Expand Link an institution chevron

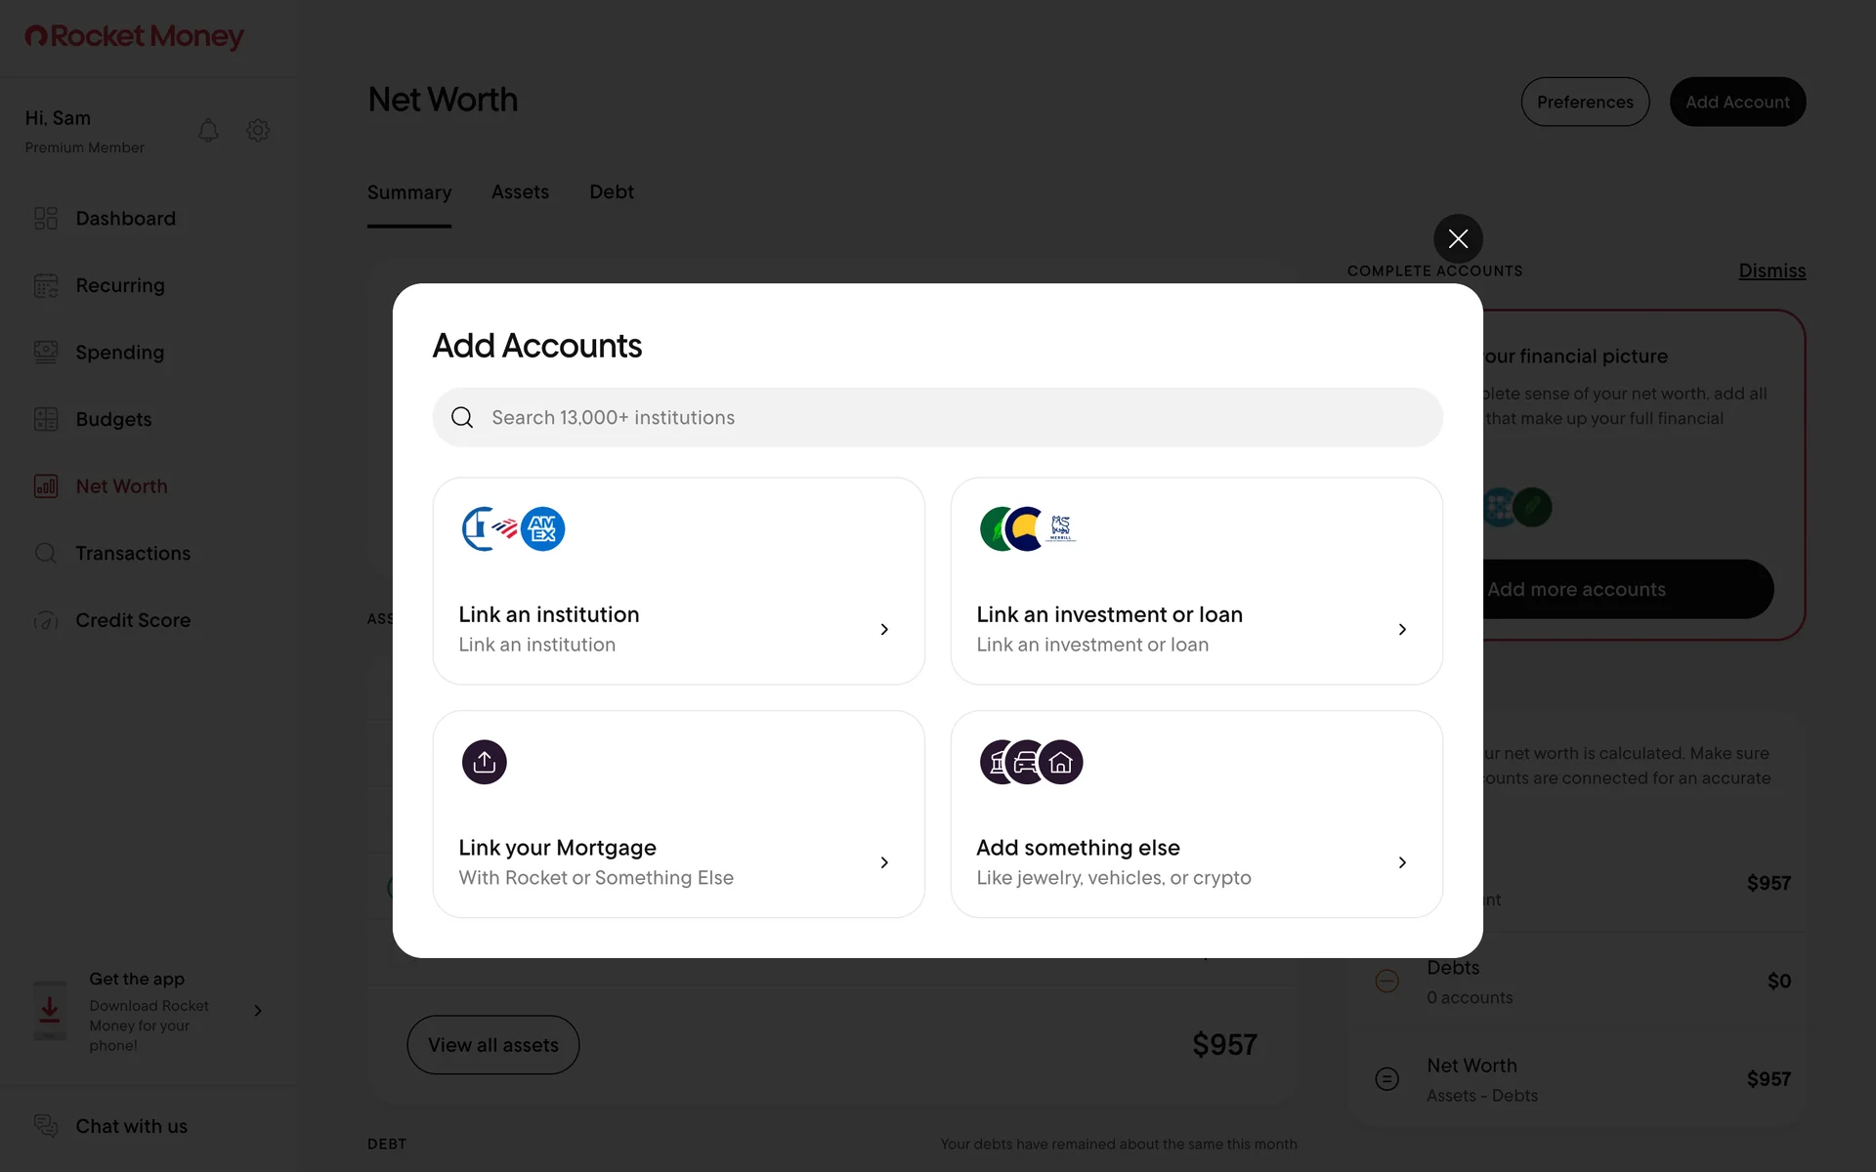884,630
